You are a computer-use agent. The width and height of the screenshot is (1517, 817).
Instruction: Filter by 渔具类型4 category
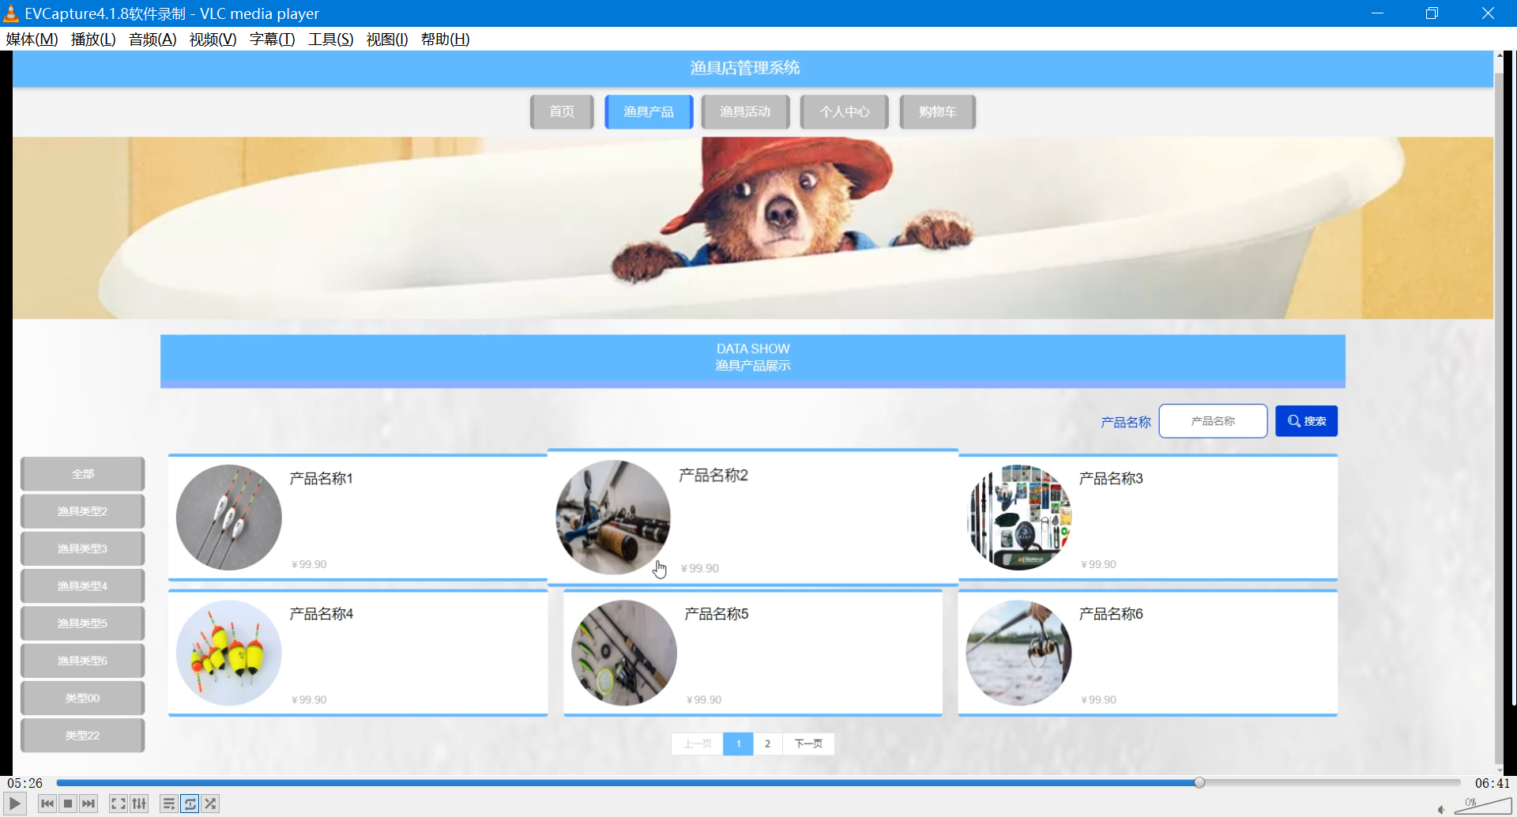click(x=83, y=586)
